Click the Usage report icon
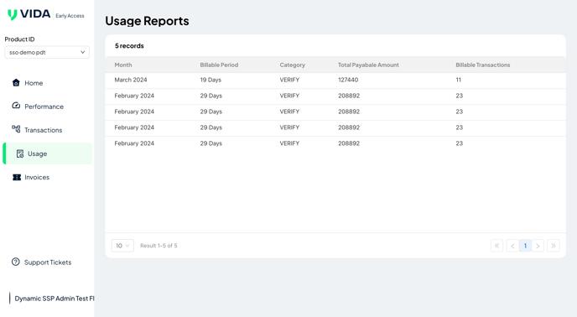Viewport: 577px width, 317px height. (20, 153)
